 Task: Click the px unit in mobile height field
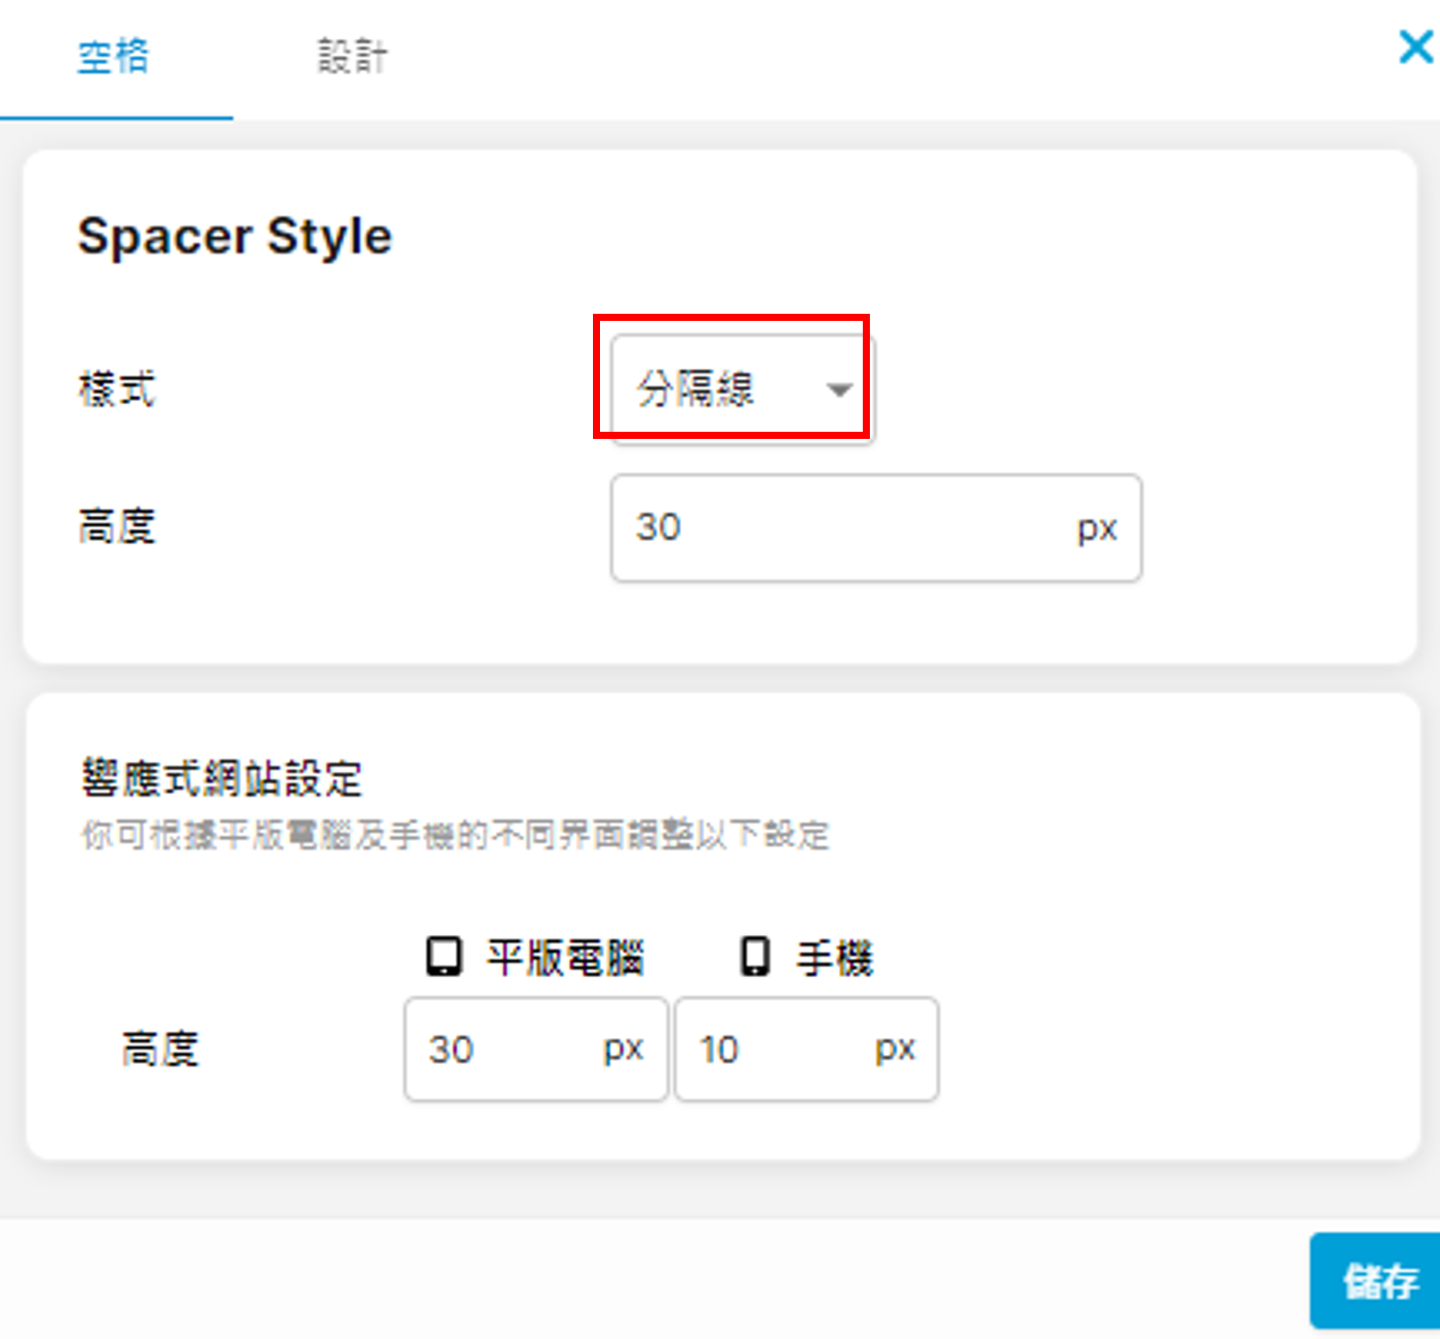click(895, 1048)
